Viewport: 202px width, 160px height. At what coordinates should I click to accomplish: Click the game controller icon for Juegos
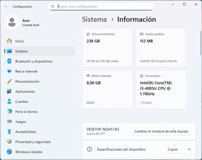(9, 121)
